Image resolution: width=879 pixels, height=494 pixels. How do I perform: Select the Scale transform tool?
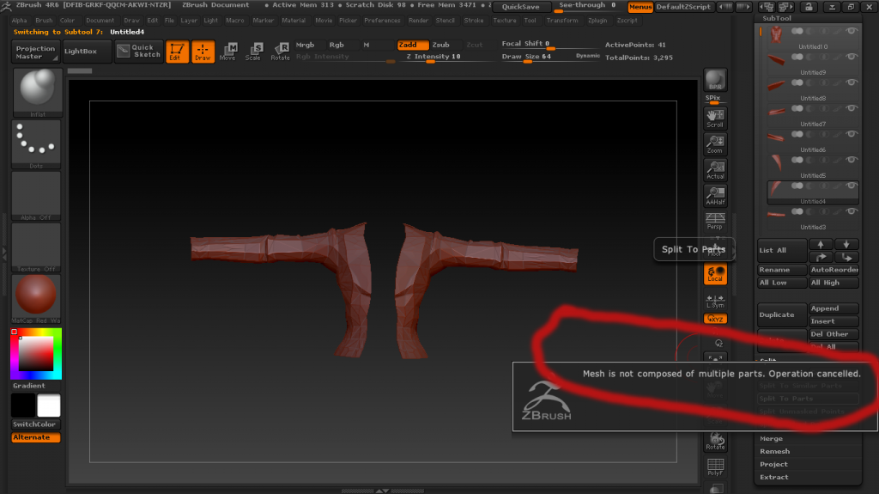(x=253, y=51)
